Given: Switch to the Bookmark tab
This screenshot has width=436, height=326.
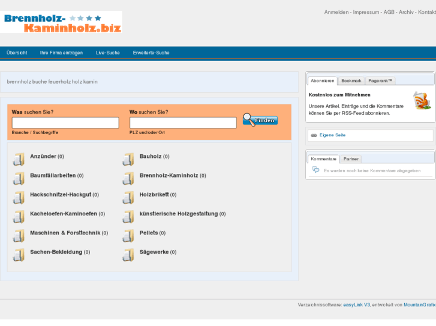Looking at the screenshot, I should pos(351,81).
